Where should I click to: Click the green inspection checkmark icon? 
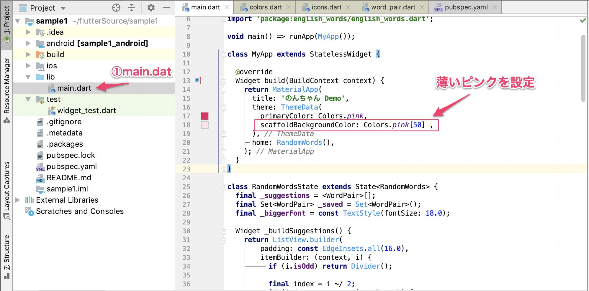tap(583, 20)
